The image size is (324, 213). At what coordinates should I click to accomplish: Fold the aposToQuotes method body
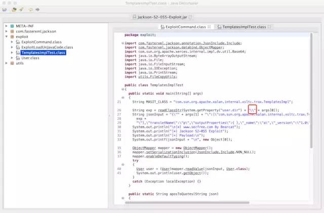click(x=123, y=198)
